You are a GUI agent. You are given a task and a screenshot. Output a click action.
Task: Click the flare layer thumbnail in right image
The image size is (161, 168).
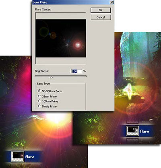(x=132, y=131)
